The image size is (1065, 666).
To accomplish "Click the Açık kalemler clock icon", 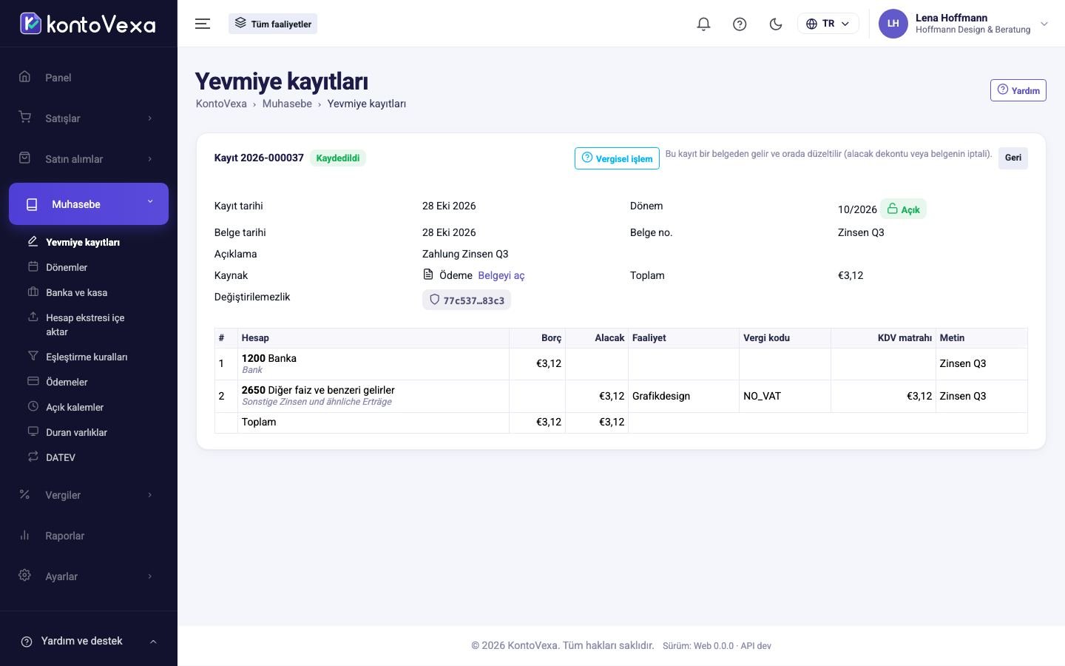I will [33, 406].
